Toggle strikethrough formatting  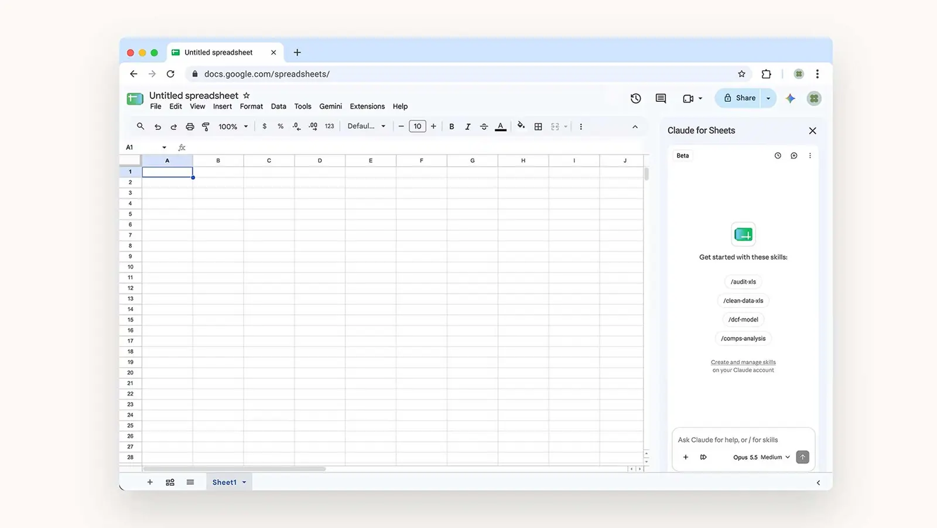(x=484, y=126)
